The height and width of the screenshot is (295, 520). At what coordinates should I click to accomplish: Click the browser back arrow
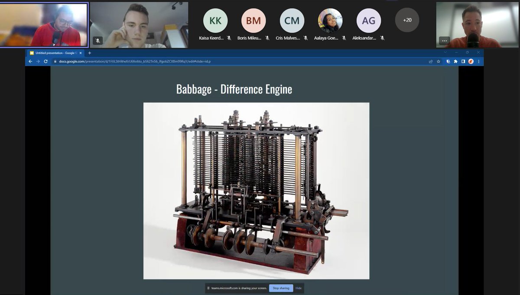[x=30, y=62]
